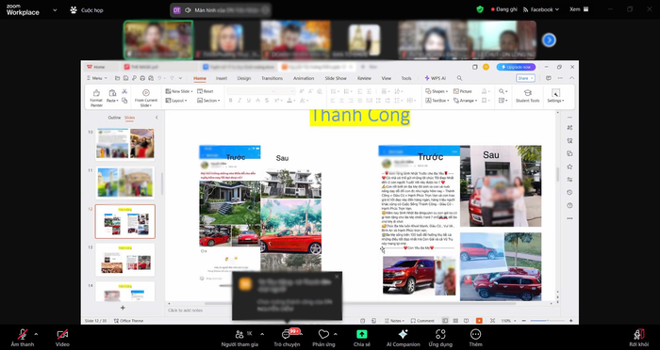
Task: Toggle reading view in the status bar
Action: point(466,321)
